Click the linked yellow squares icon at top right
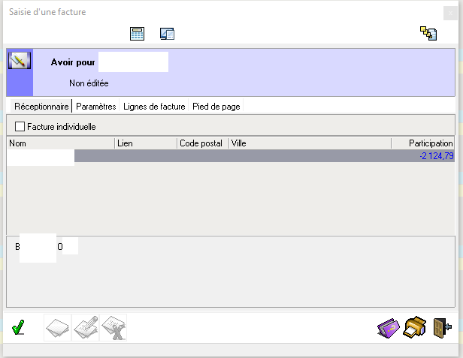The width and height of the screenshot is (463, 358). pos(428,34)
